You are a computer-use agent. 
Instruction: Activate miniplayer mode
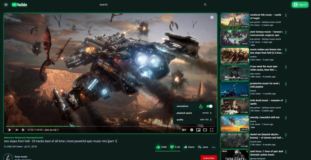click(x=198, y=130)
